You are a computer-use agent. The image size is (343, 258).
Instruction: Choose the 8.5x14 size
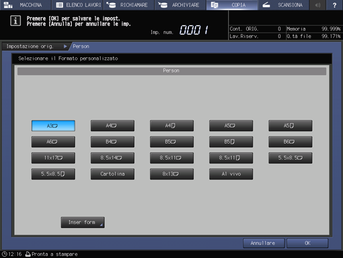112,158
